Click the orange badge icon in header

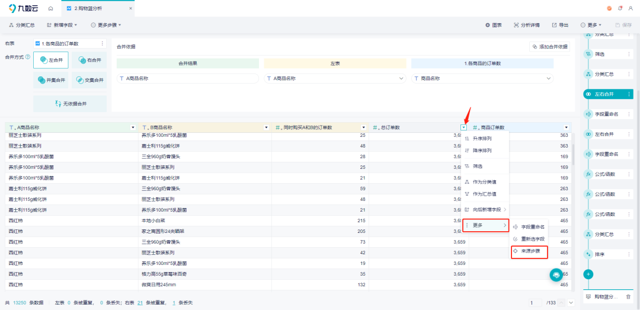coord(609,8)
